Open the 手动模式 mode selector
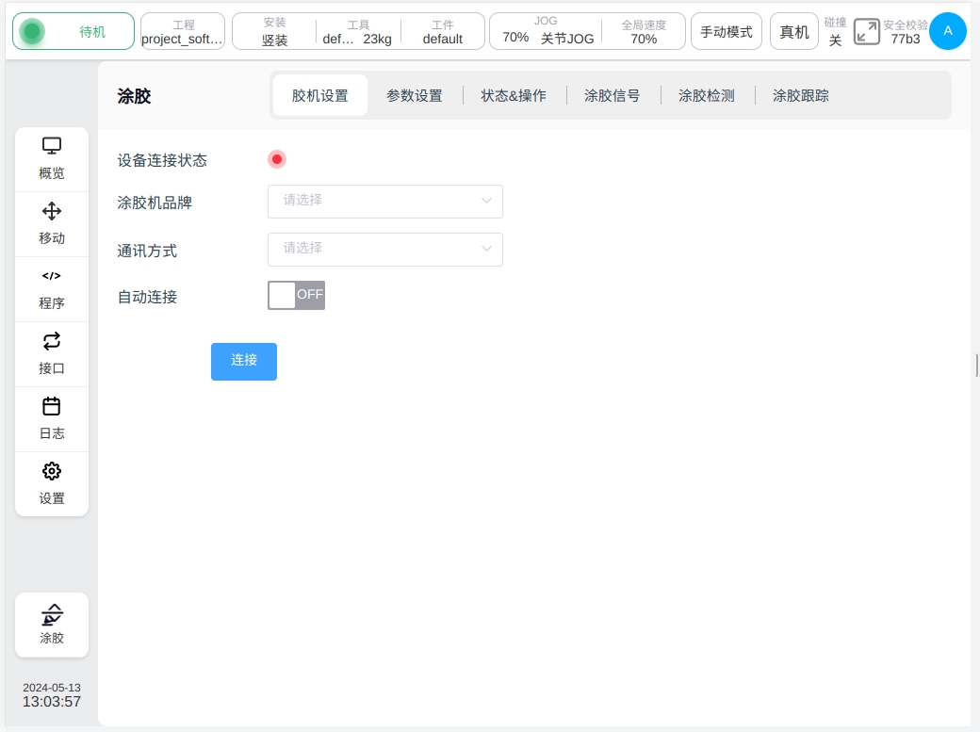980x732 pixels. tap(726, 32)
